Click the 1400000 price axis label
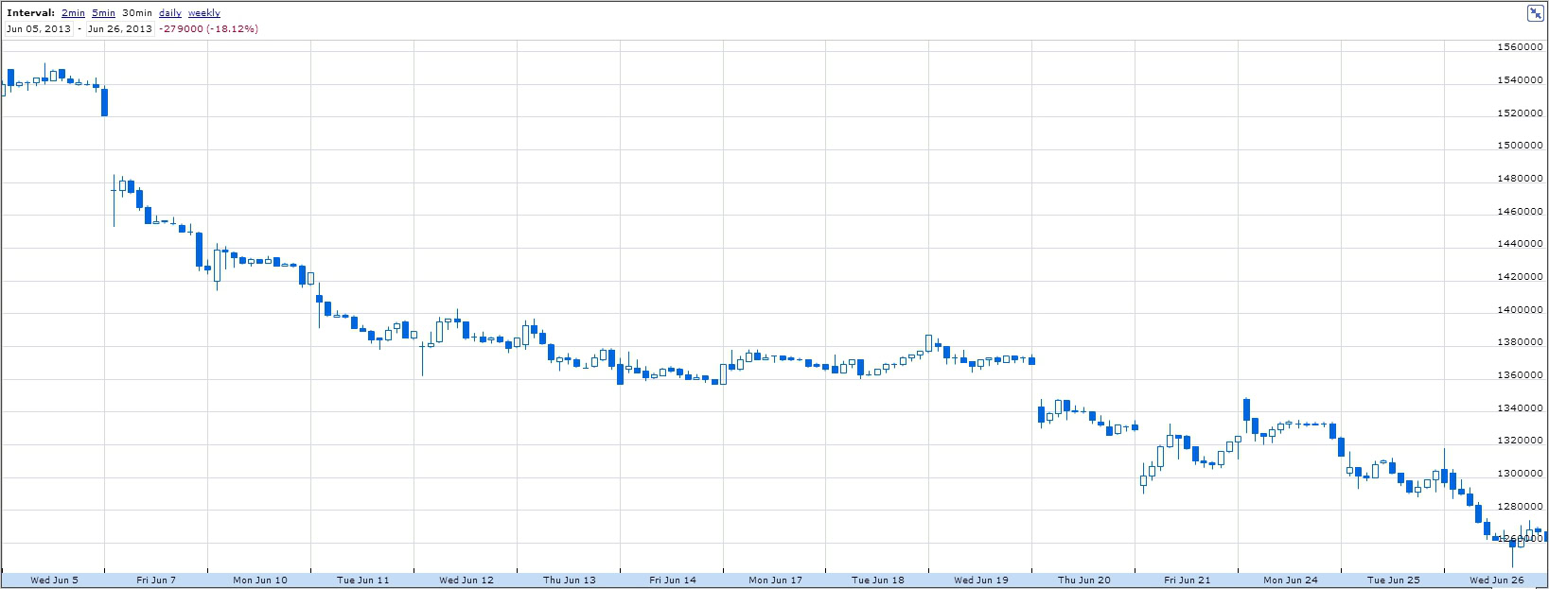Image resolution: width=1549 pixels, height=589 pixels. [1522, 310]
